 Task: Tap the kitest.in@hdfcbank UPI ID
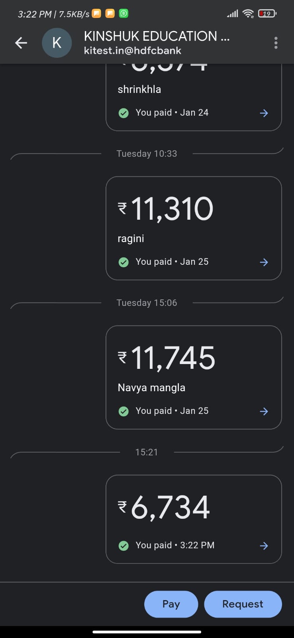point(132,51)
